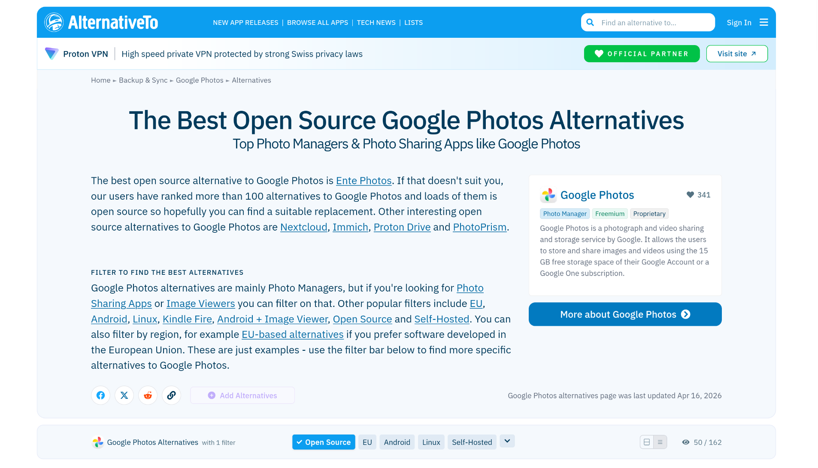
Task: Click the 'with 1 filter' label
Action: tap(219, 443)
